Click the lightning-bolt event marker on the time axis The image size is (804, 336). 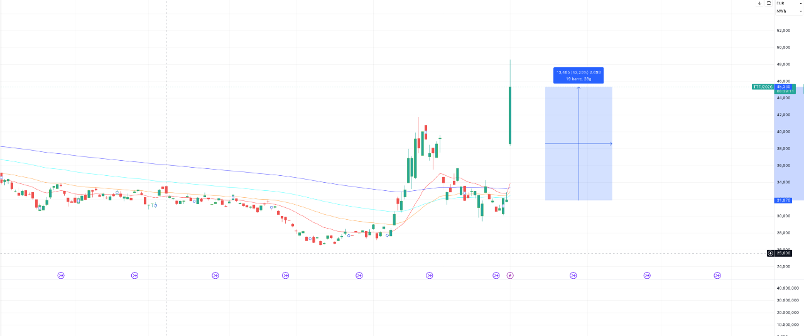tap(510, 275)
